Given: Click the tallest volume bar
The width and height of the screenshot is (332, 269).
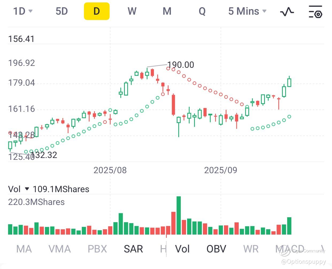Looking at the screenshot, I should click(x=179, y=216).
